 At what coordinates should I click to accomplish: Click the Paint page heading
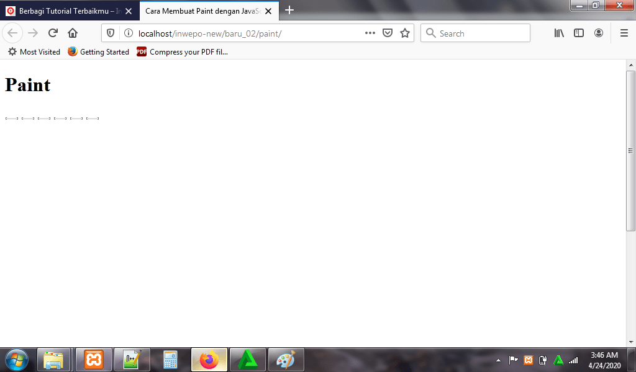pos(27,84)
